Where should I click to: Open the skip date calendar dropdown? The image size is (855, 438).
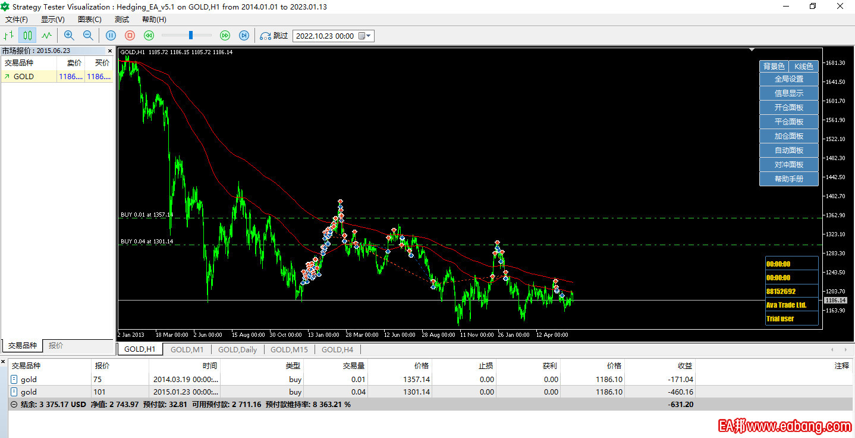coord(364,36)
